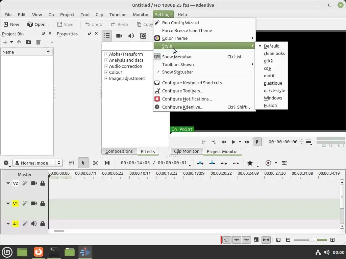Click the preview render icon
Screen dimensions: 346x259
pyautogui.click(x=268, y=163)
